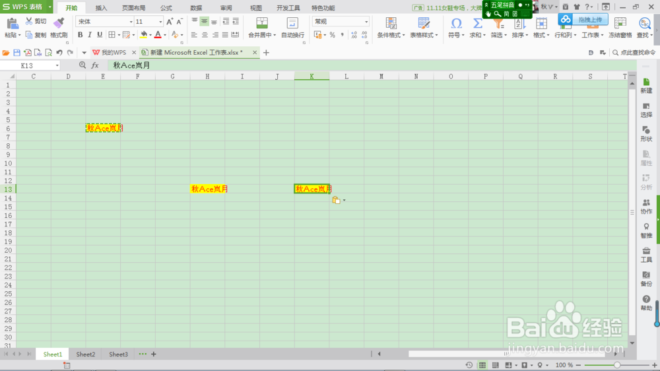Open the borders dropdown arrow

119,35
